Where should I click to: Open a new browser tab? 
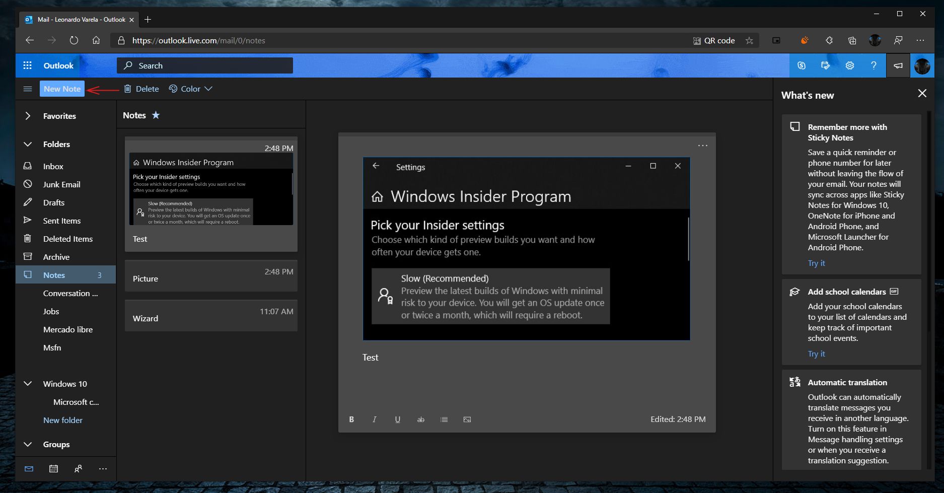[148, 20]
